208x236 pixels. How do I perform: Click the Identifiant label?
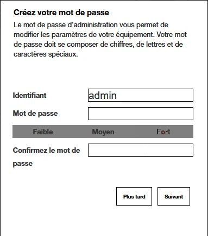point(29,95)
